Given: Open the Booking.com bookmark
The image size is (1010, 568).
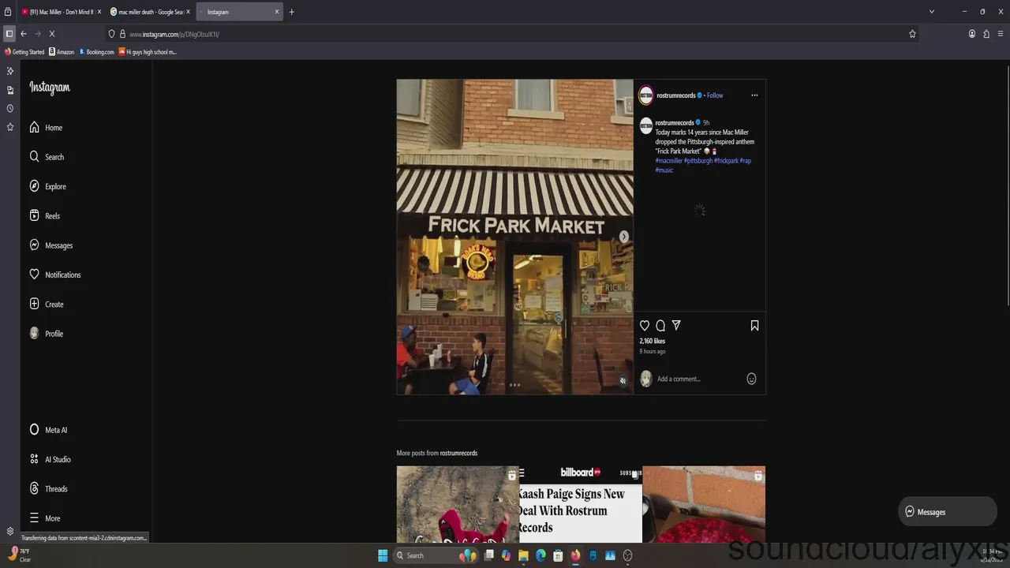Looking at the screenshot, I should coord(96,52).
